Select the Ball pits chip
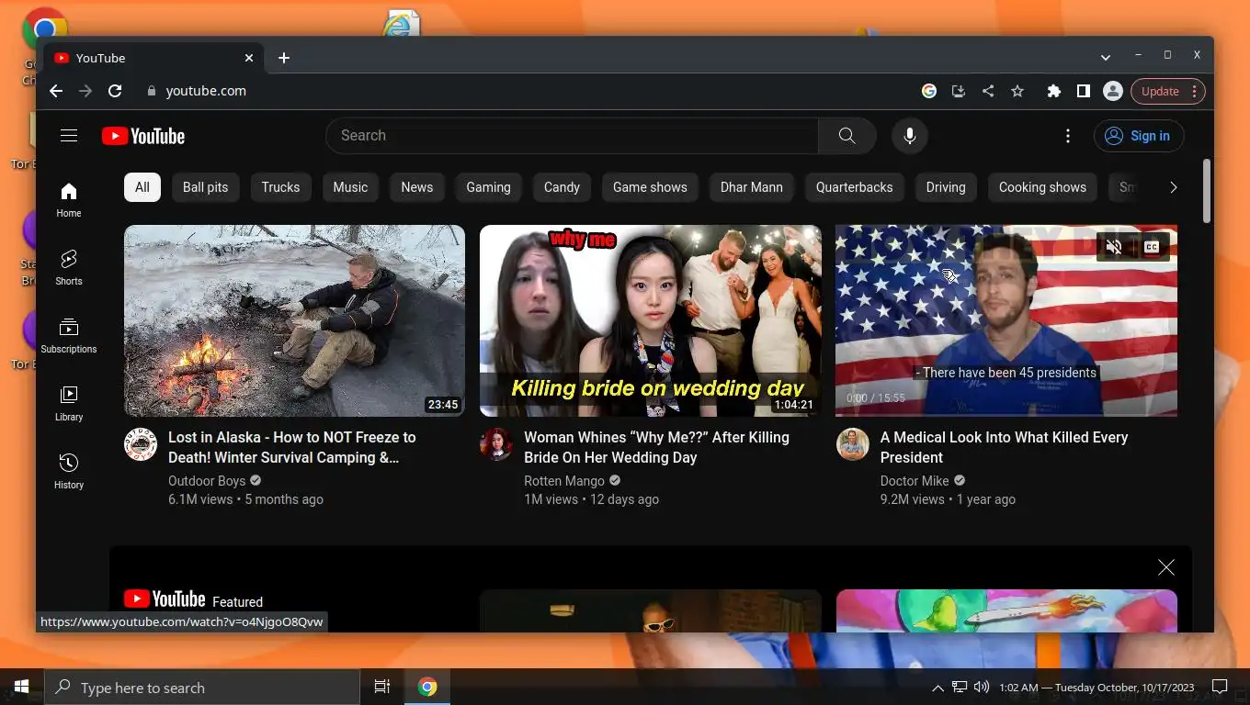The image size is (1250, 705). (x=205, y=187)
